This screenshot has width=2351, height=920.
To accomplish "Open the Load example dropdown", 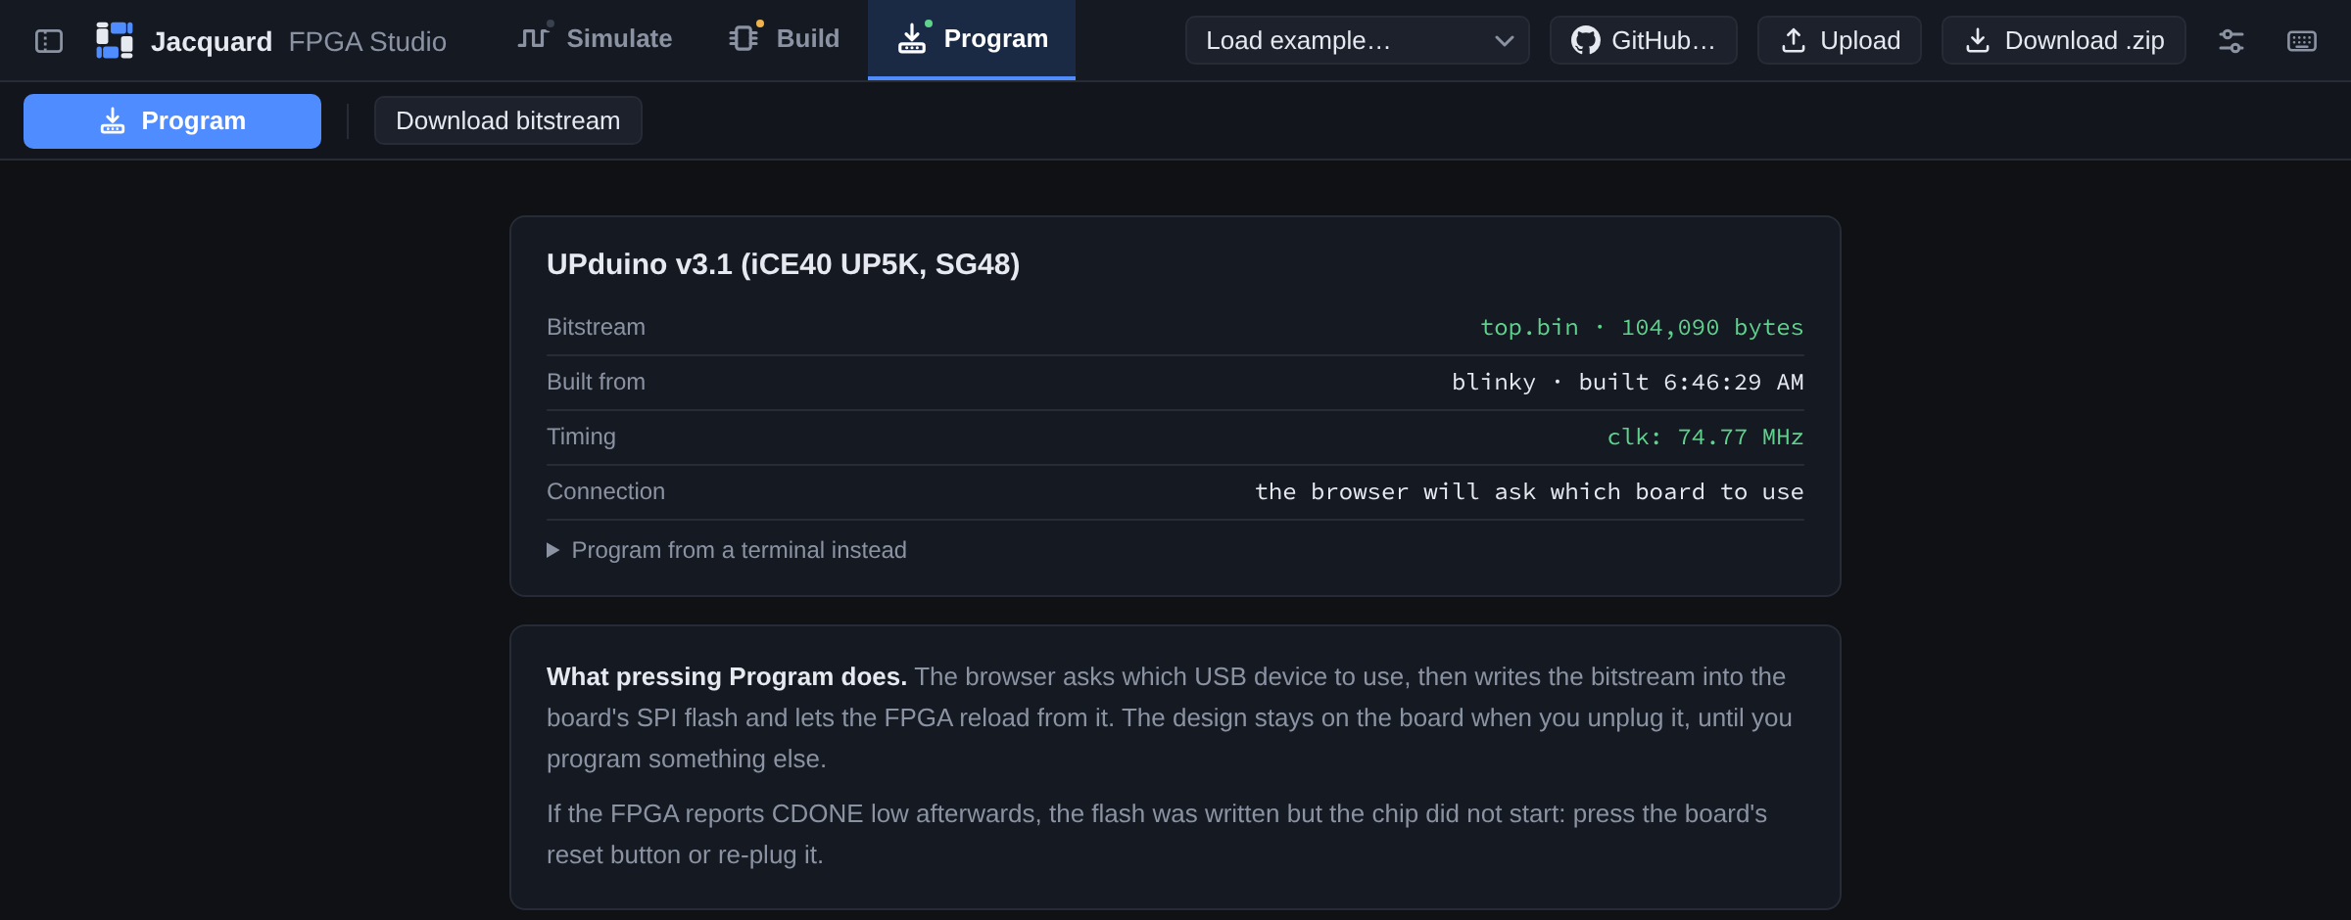I will 1358,40.
